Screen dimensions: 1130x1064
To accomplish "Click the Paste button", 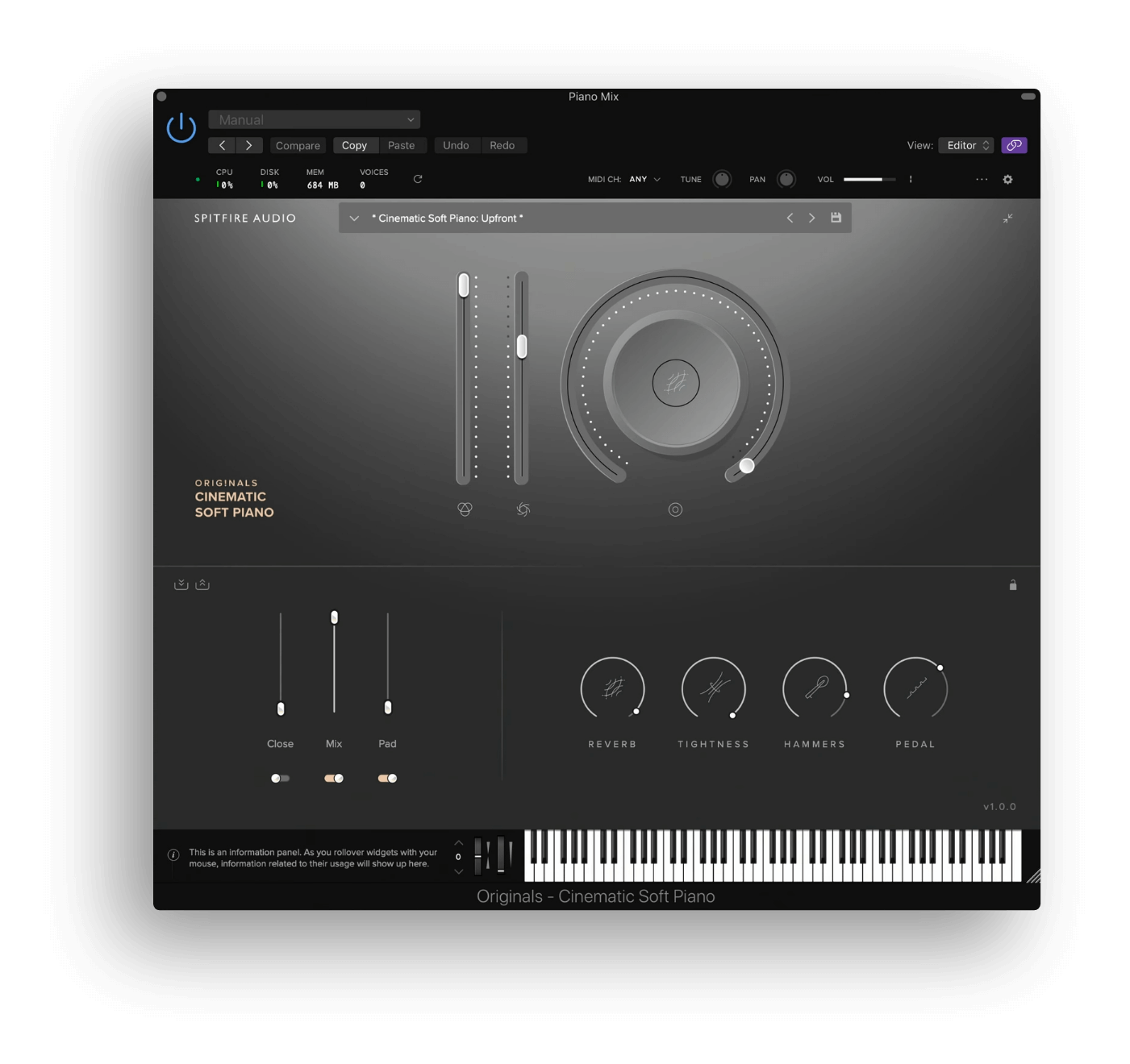I will click(x=401, y=146).
